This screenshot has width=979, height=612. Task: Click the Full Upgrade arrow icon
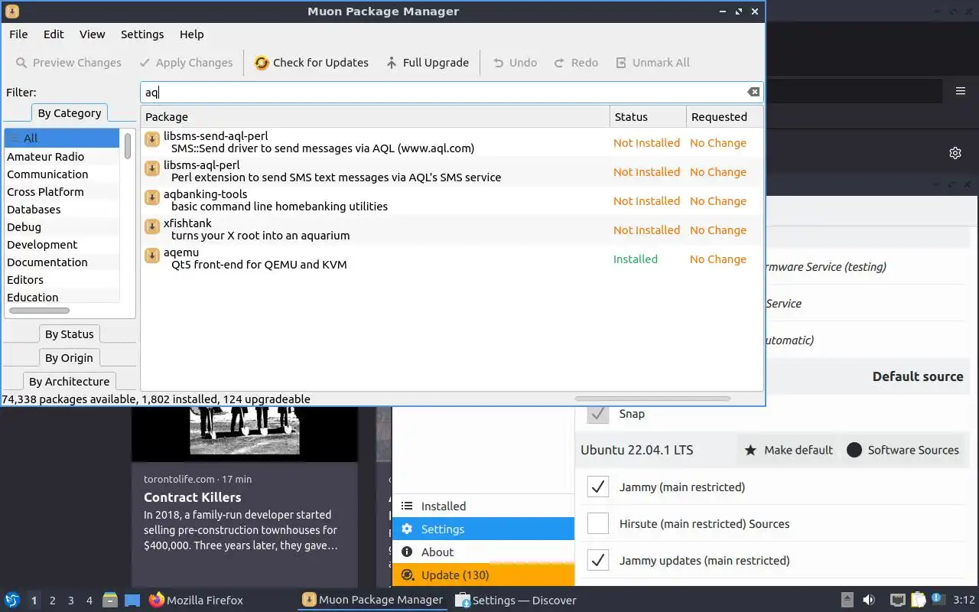[392, 63]
